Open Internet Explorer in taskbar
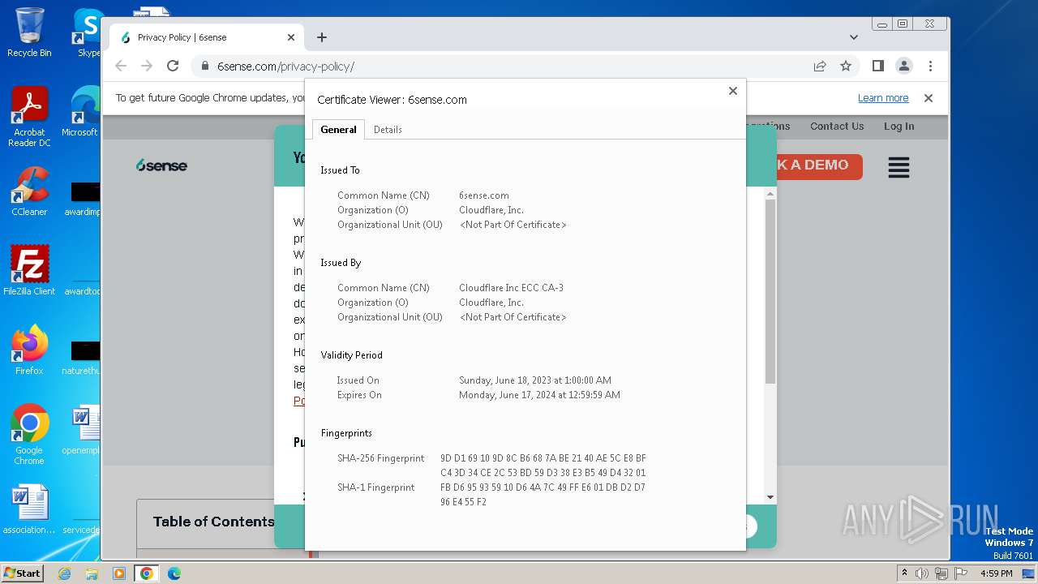1038x584 pixels. coord(64,573)
